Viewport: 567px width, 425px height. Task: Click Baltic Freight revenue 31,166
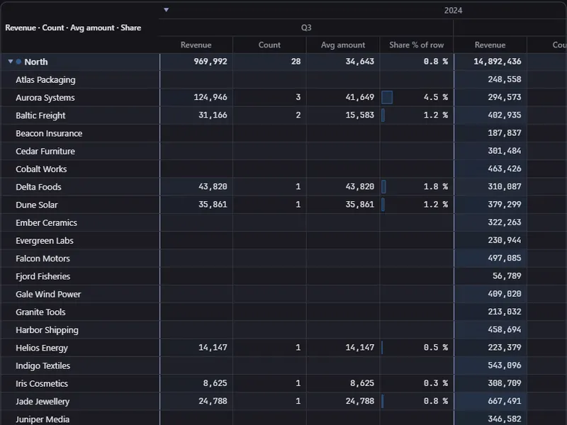point(213,115)
